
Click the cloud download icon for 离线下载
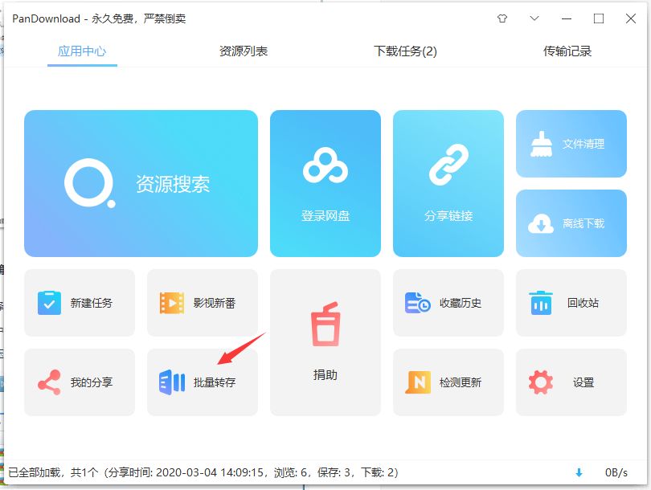coord(541,223)
